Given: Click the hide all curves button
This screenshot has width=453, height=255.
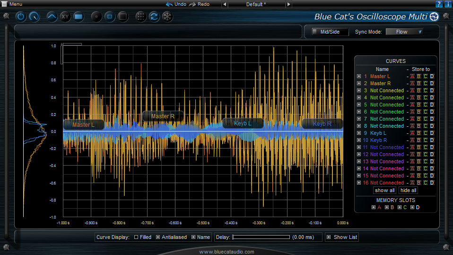Looking at the screenshot, I should coord(409,190).
